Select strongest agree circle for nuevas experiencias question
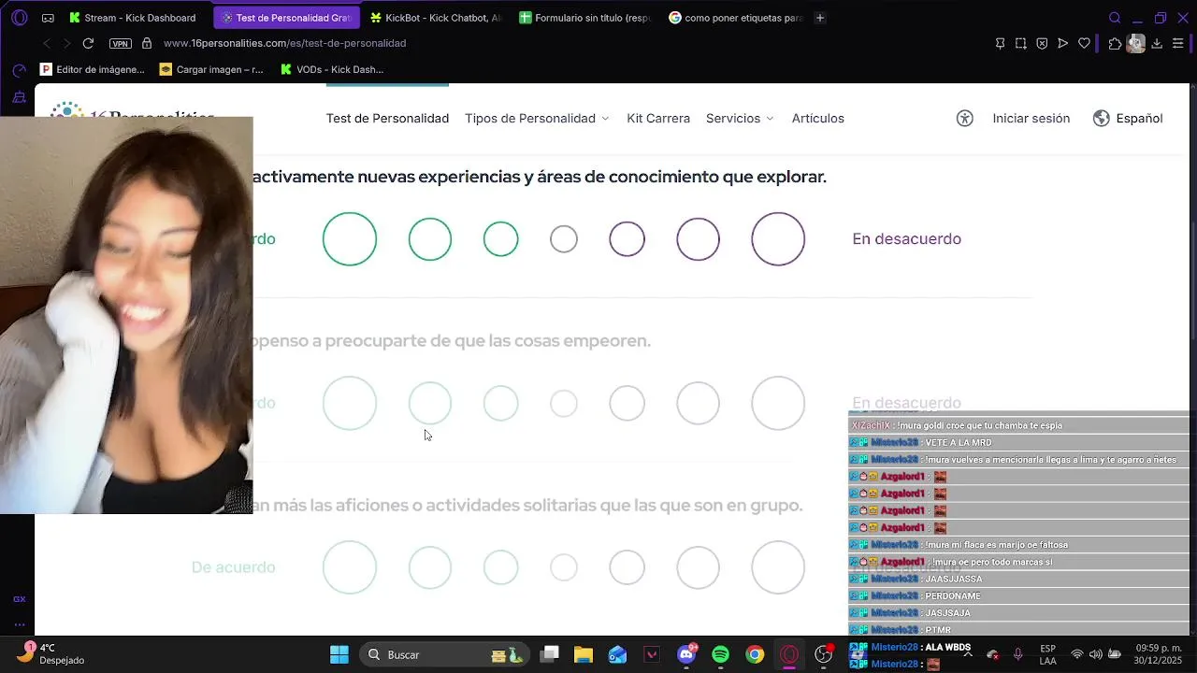The image size is (1197, 673). point(350,238)
